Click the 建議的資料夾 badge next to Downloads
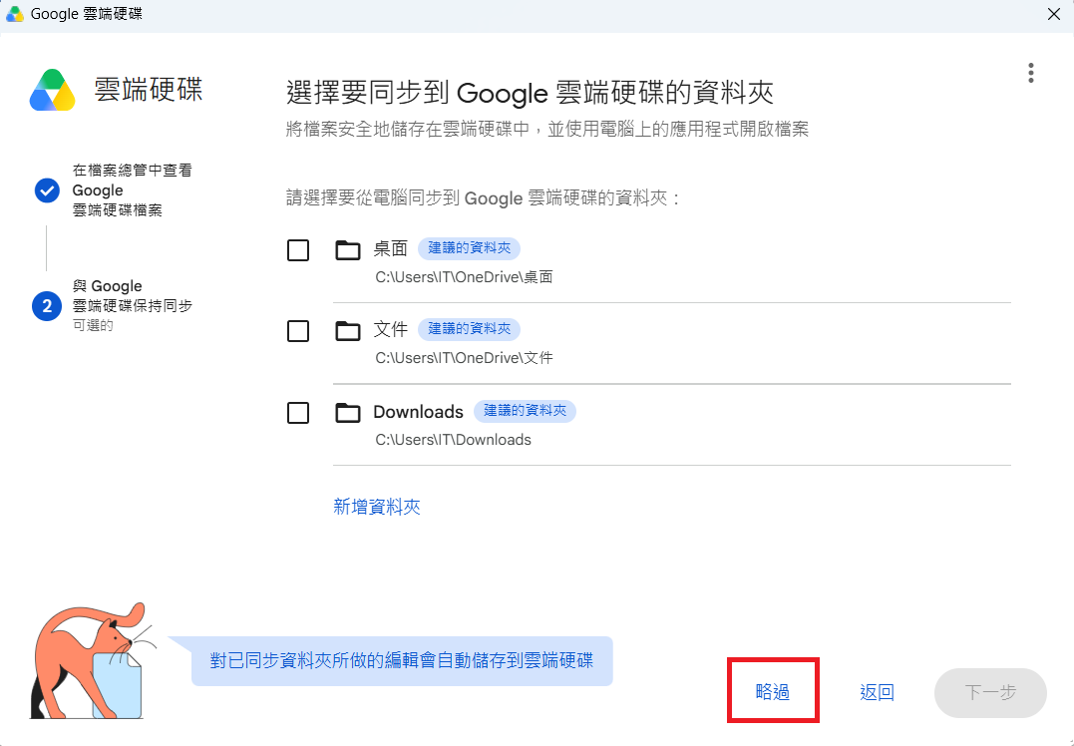The height and width of the screenshot is (746, 1074). pyautogui.click(x=525, y=410)
